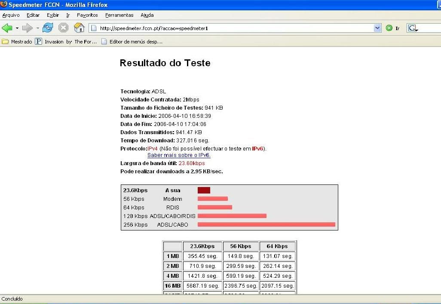Click the '5687.19 seg.' table cell
Viewport: 441px width, 304px height.
(x=202, y=286)
